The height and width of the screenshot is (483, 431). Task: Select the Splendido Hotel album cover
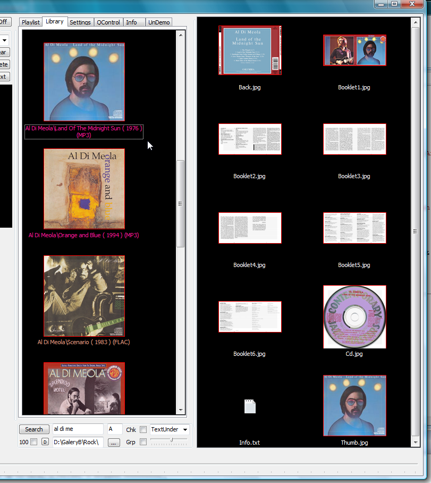84,388
